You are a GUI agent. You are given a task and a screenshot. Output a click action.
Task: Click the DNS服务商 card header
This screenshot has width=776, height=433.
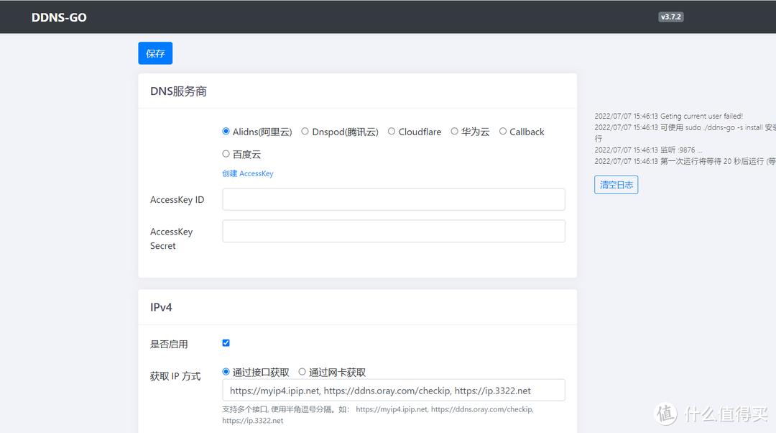179,91
